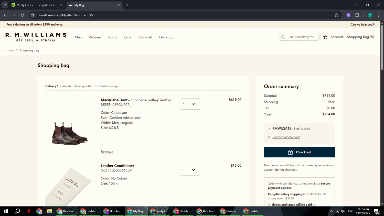This screenshot has height=216, width=384.
Task: Switch to My Bag Chrome taskbar window
Action: 136,211
